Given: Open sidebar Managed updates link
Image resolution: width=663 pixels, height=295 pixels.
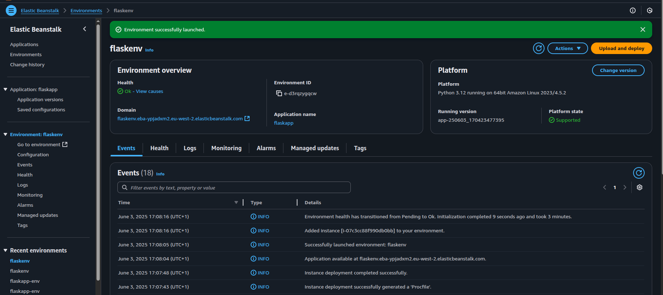Looking at the screenshot, I should (x=38, y=215).
